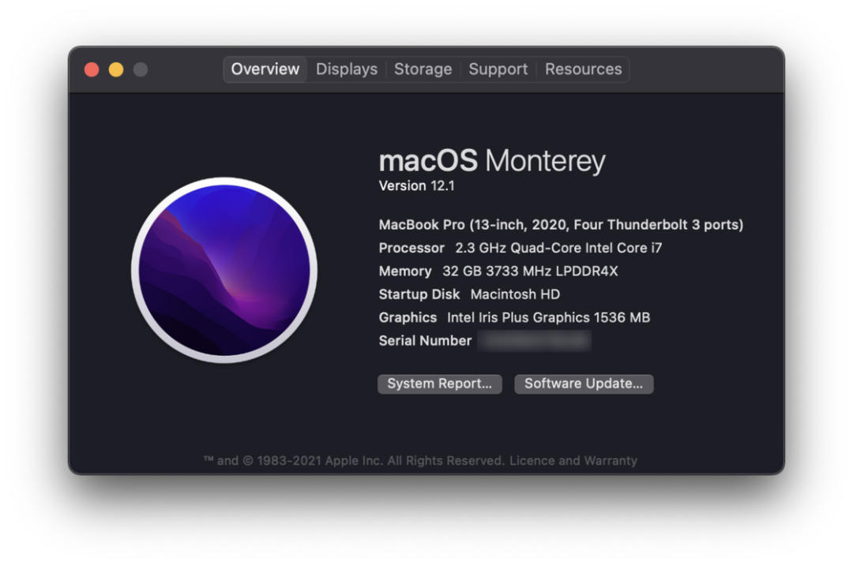Click the System Report… button
Viewport: 853px width, 565px height.
point(440,384)
